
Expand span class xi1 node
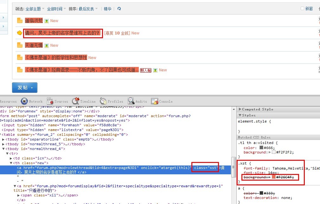pos(19,195)
